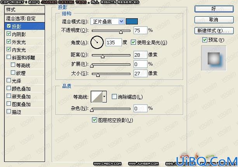Click the 大小 size slider handle
This screenshot has width=238, height=167.
[x=98, y=75]
